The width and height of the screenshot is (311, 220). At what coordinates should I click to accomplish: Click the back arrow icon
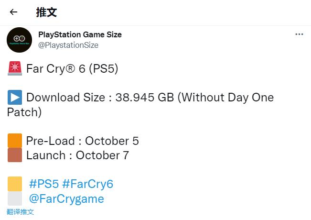13,12
